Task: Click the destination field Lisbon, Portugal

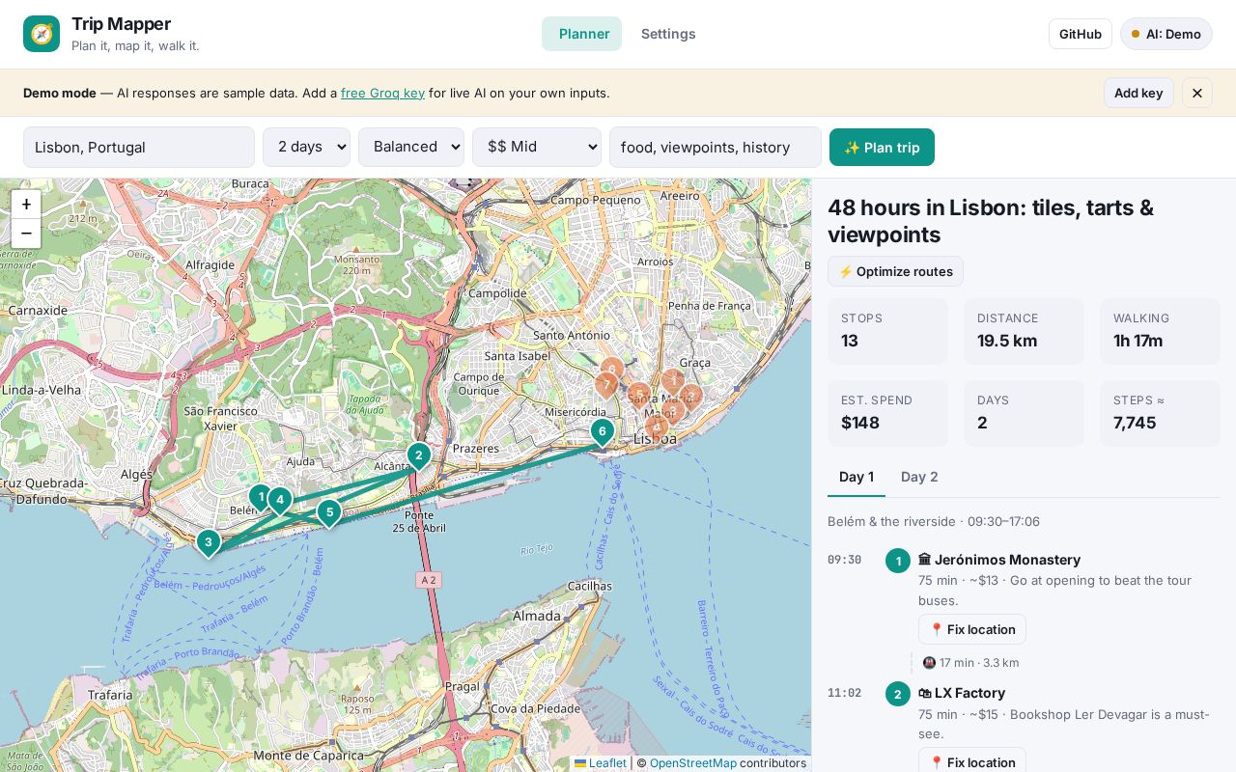Action: [139, 147]
